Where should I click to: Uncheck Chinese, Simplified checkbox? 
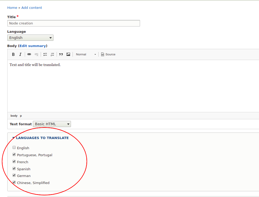14,182
